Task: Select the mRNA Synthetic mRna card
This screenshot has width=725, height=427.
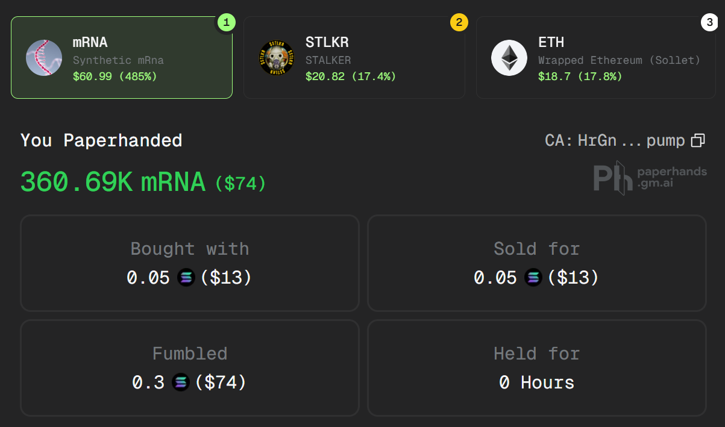Action: pos(122,58)
